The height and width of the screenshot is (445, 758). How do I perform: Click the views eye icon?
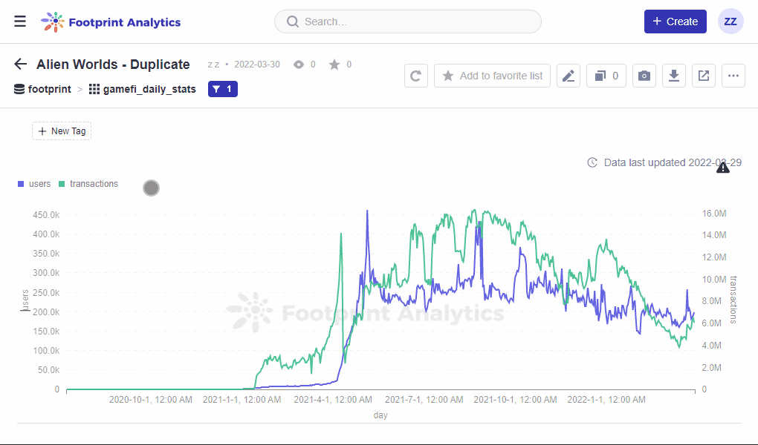pyautogui.click(x=299, y=65)
